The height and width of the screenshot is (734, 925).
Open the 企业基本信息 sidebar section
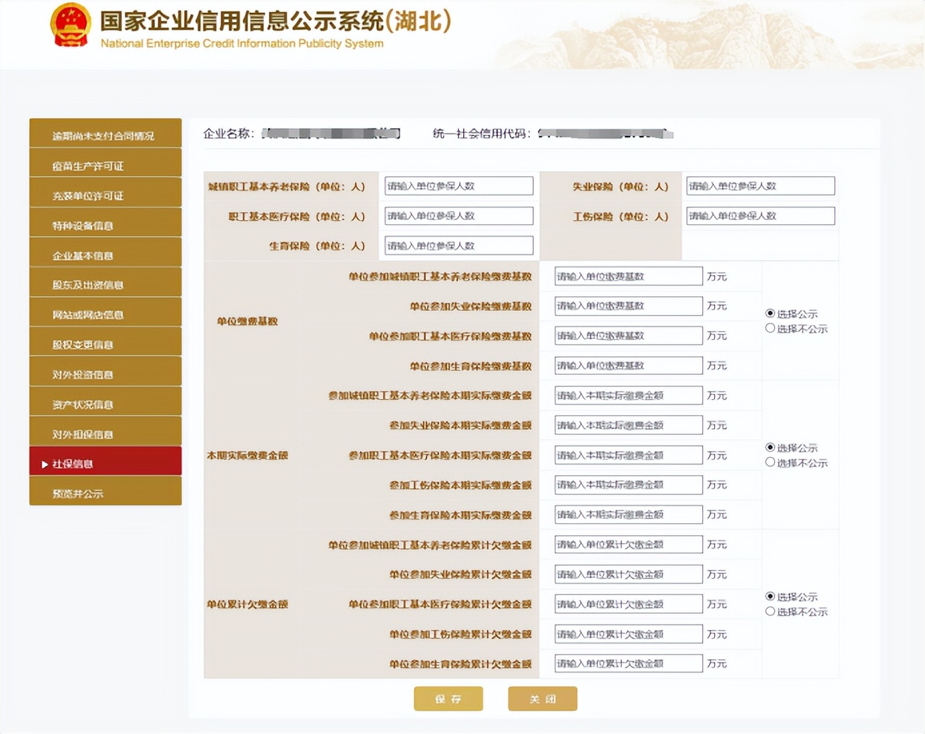[x=105, y=254]
